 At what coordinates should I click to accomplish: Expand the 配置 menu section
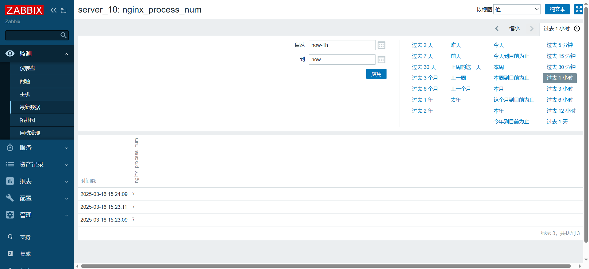click(37, 198)
